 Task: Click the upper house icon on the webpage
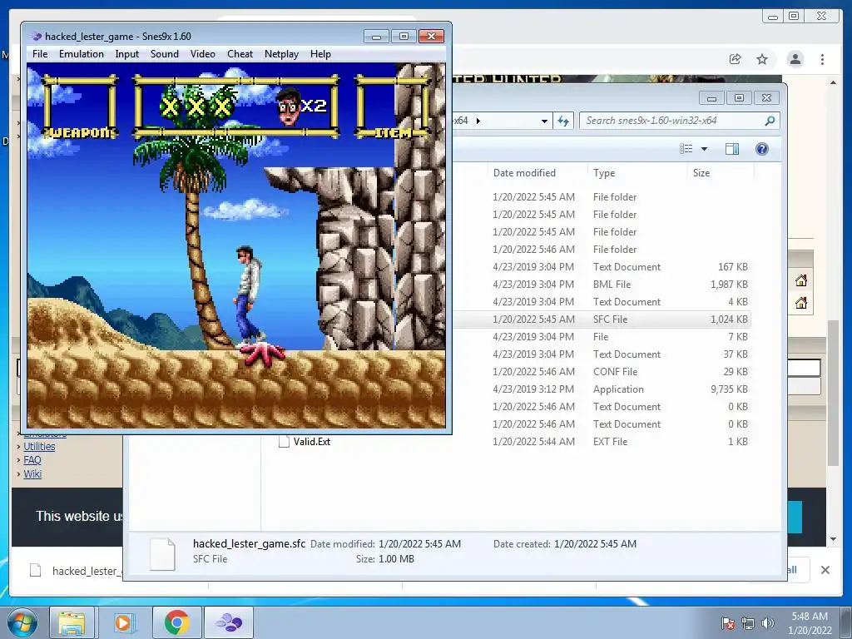[x=801, y=280]
